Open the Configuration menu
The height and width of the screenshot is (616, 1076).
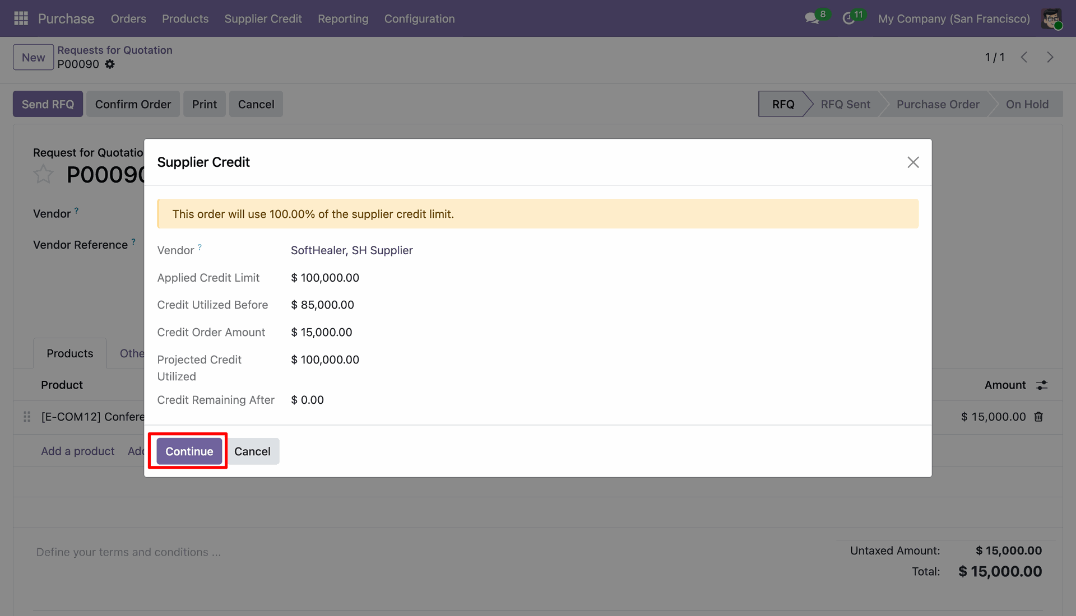point(419,18)
